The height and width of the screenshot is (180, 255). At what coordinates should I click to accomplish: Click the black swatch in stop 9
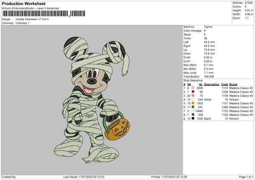194,118
